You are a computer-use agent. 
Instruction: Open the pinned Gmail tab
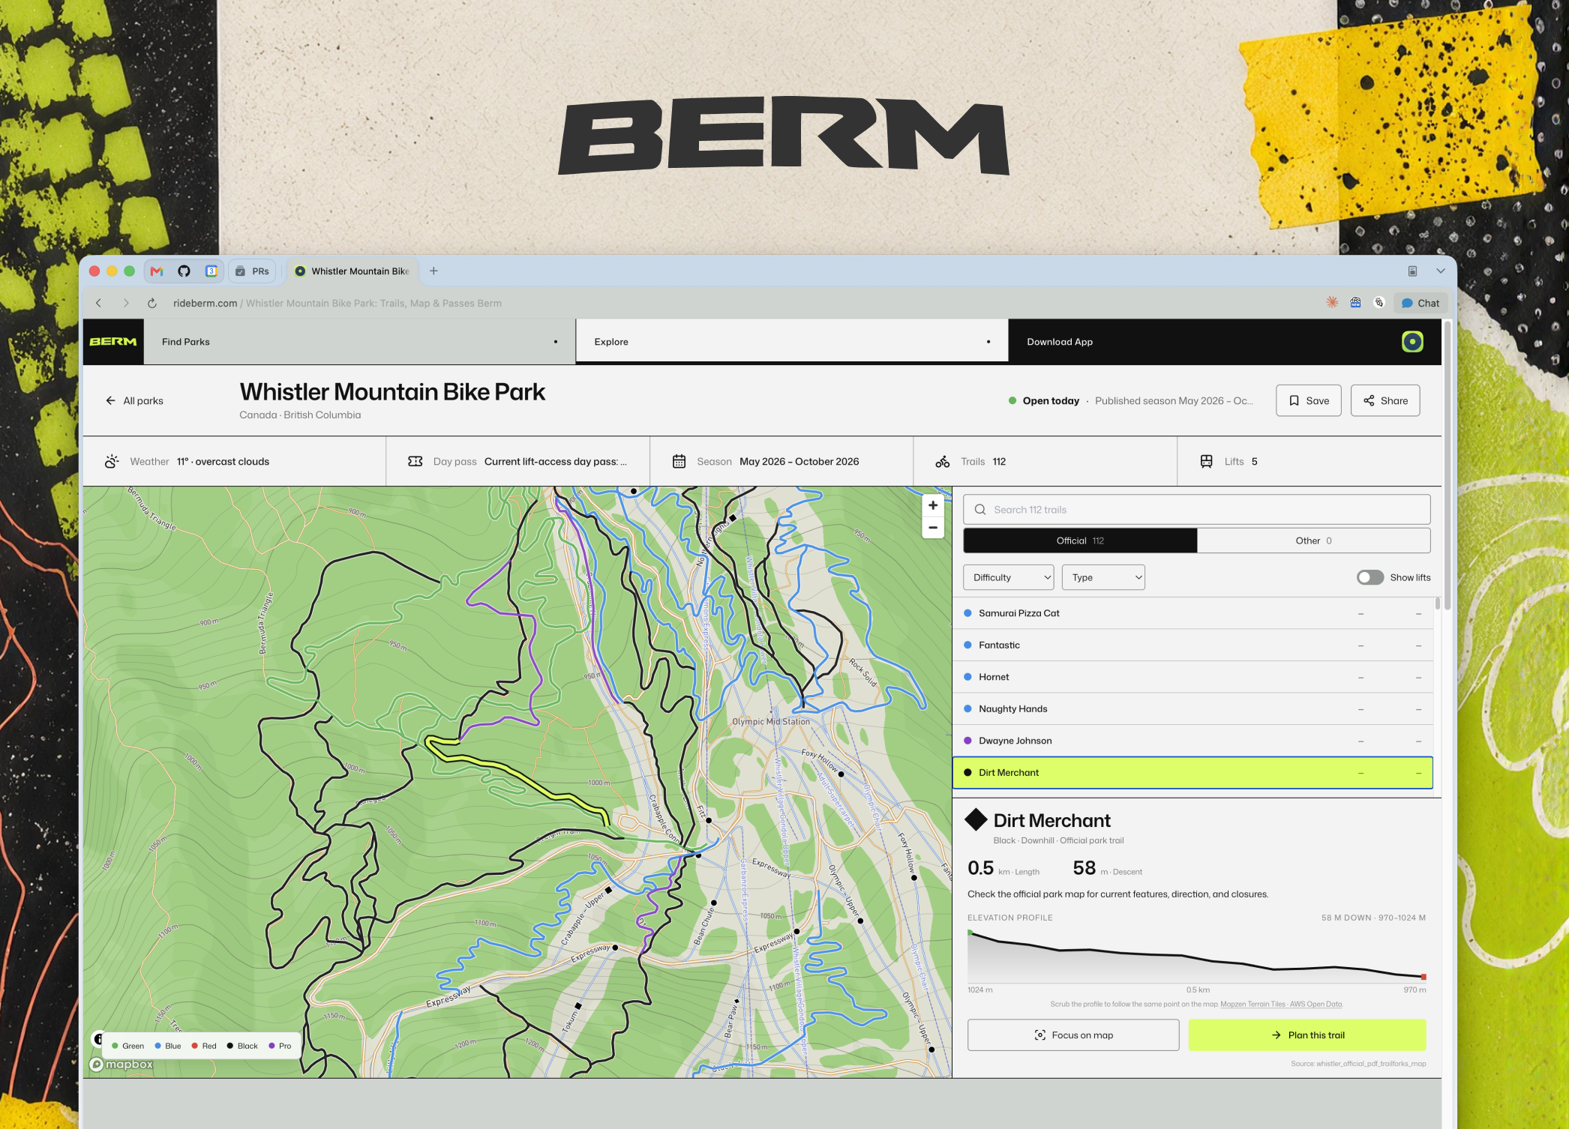pyautogui.click(x=157, y=271)
